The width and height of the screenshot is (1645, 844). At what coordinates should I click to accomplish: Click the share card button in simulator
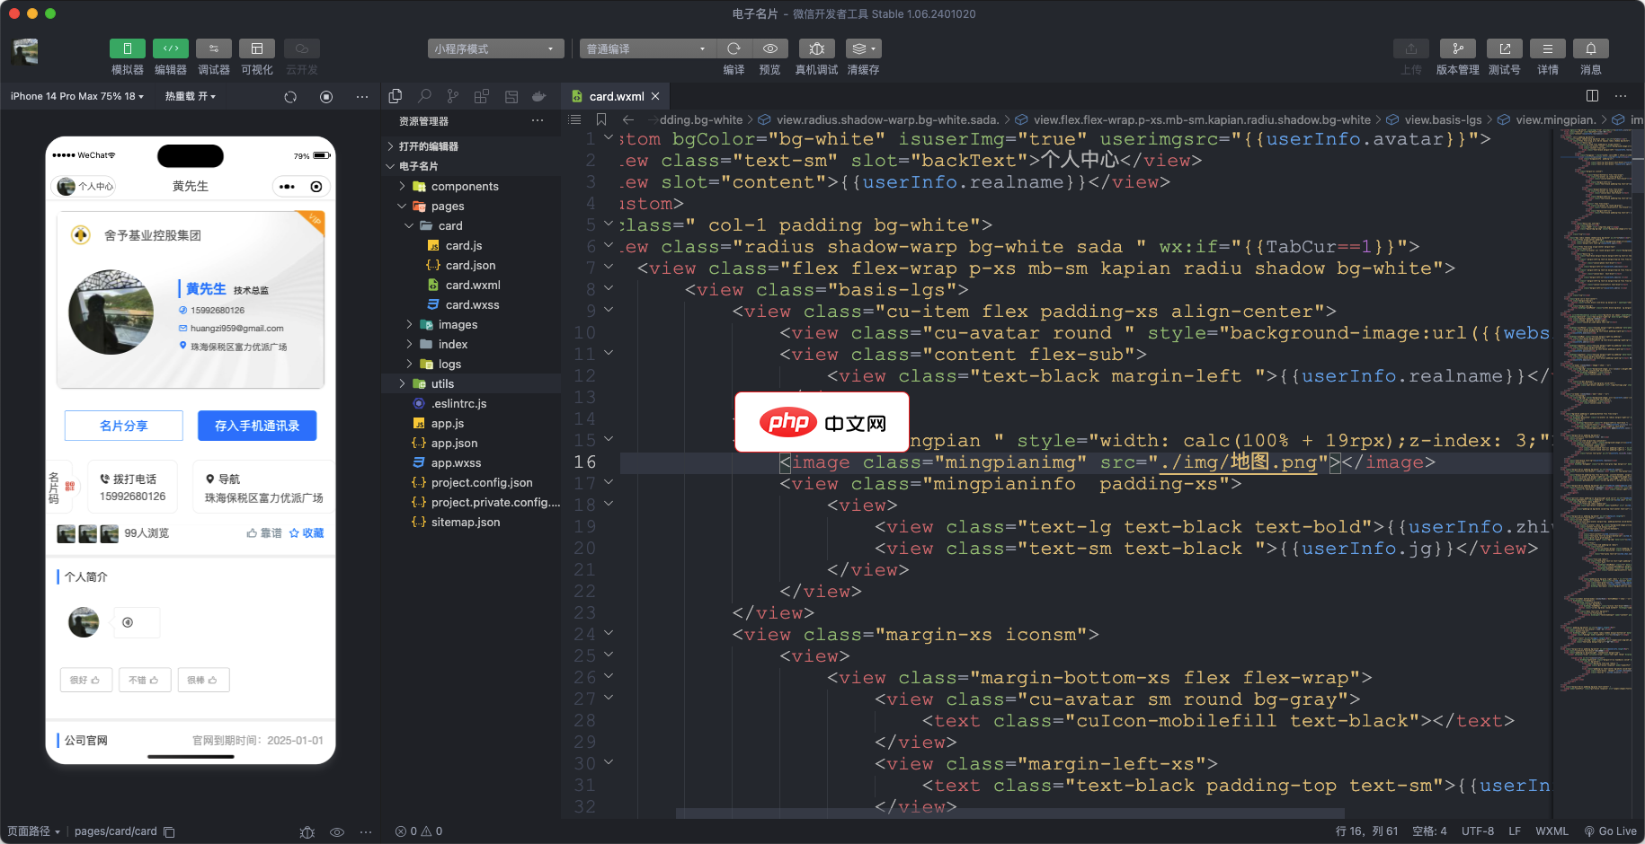[124, 426]
